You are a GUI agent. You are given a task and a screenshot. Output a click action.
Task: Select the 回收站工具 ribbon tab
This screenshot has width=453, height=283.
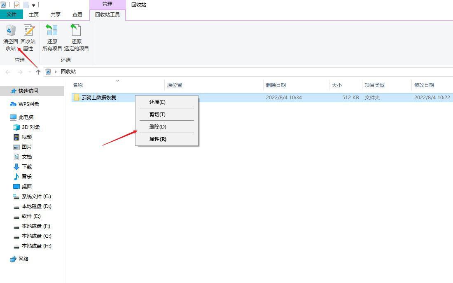[x=107, y=14]
